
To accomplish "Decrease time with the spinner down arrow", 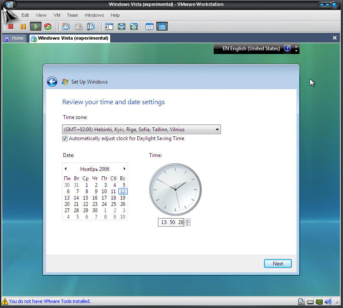I will coord(187,224).
